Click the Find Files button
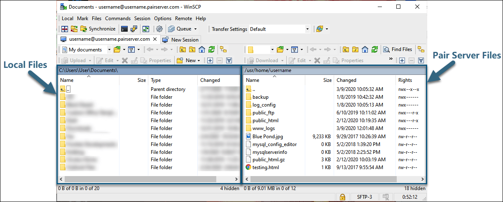Screen dimensions: 503x202 point(398,50)
